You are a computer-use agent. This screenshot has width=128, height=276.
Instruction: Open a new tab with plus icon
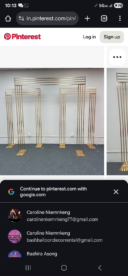point(87,18)
